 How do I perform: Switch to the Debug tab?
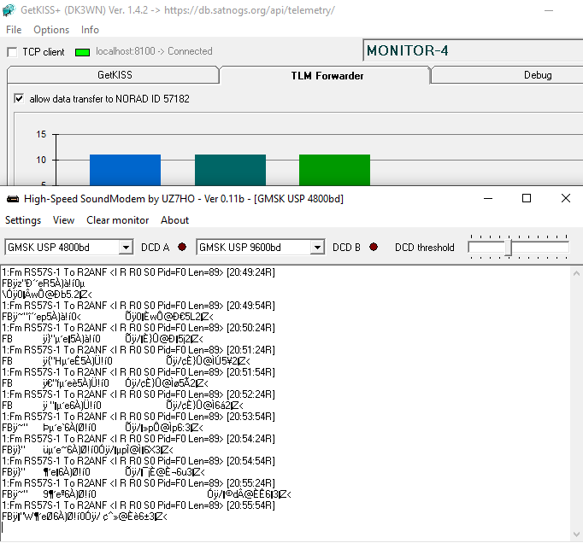pos(538,75)
